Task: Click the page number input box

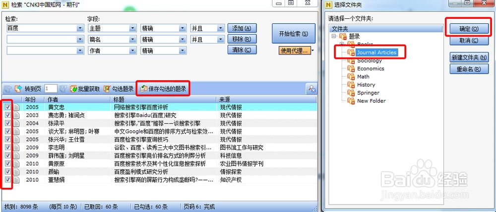Action: point(51,89)
